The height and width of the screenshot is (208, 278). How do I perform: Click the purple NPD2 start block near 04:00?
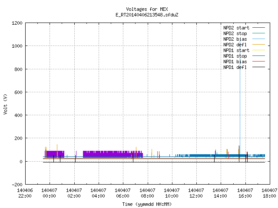pos(113,154)
